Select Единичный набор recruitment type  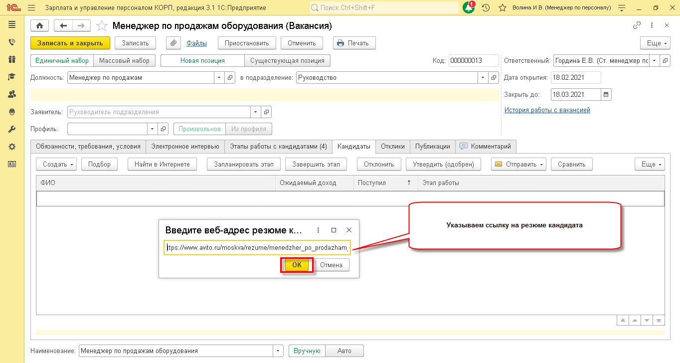62,61
